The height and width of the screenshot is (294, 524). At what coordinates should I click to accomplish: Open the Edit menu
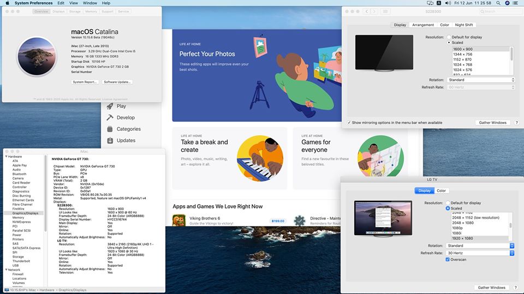(x=61, y=3)
